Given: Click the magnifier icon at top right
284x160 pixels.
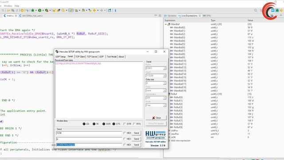Looking at the screenshot, I should click(256, 10).
